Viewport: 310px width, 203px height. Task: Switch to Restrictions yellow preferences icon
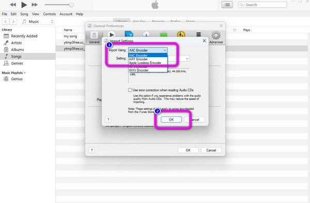tap(181, 34)
